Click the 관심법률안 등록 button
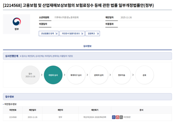 point(48,33)
